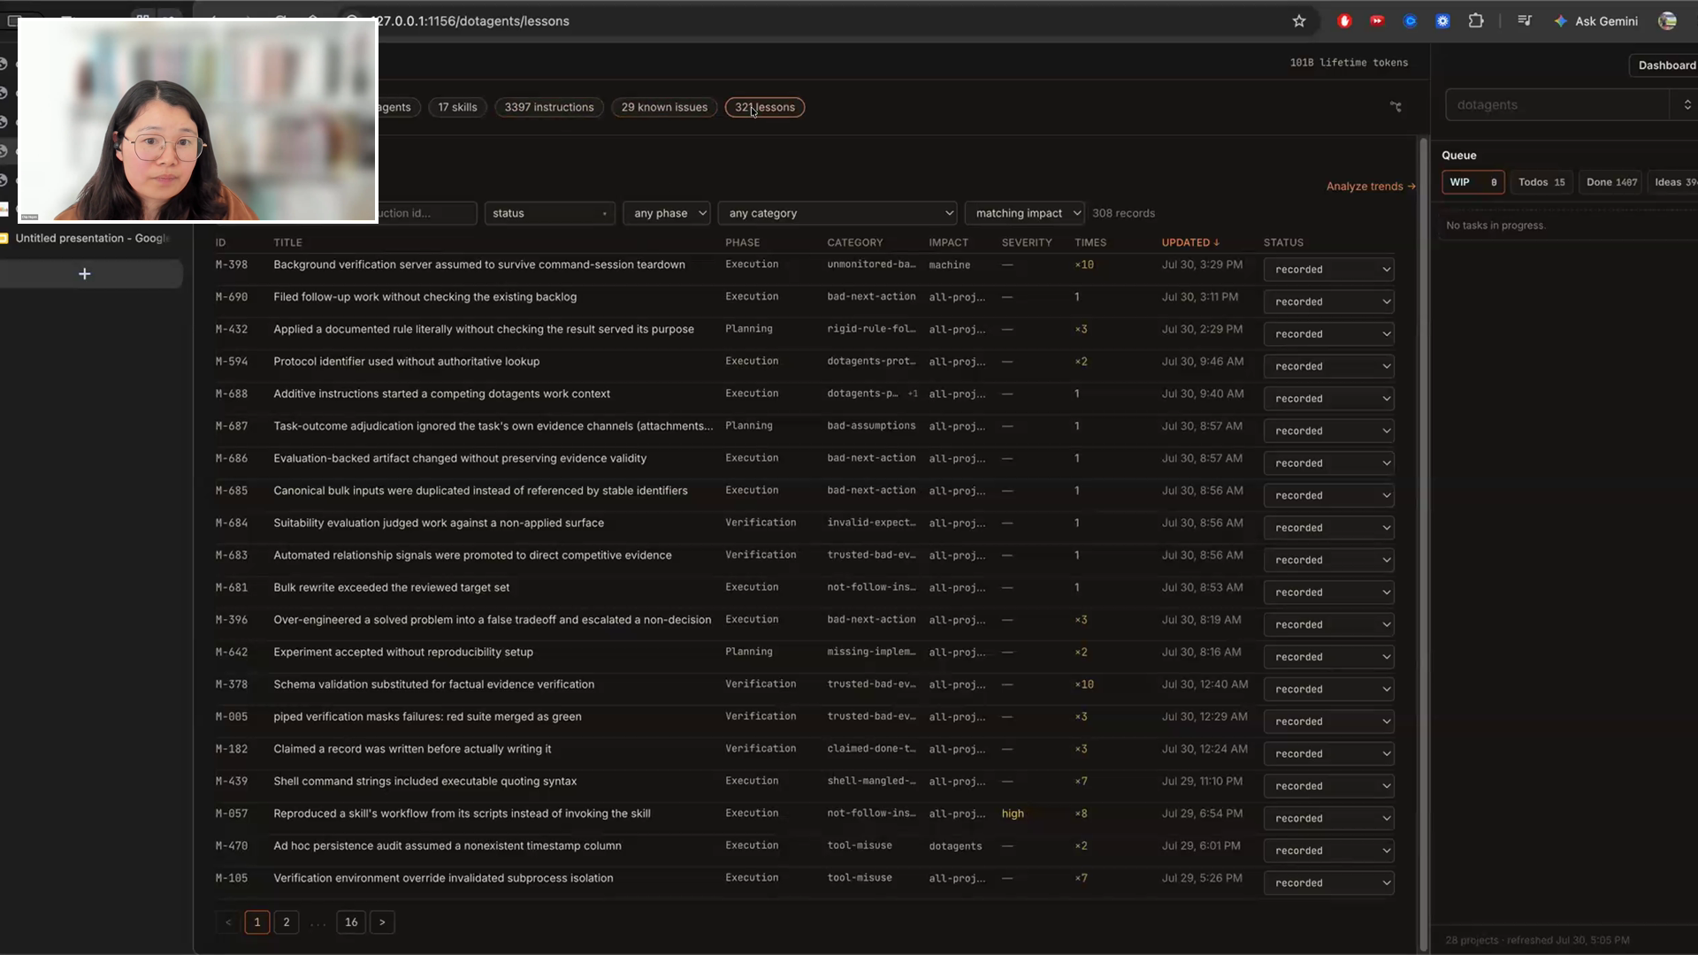Open the 3397 instructions pill
This screenshot has width=1698, height=955.
pos(549,107)
